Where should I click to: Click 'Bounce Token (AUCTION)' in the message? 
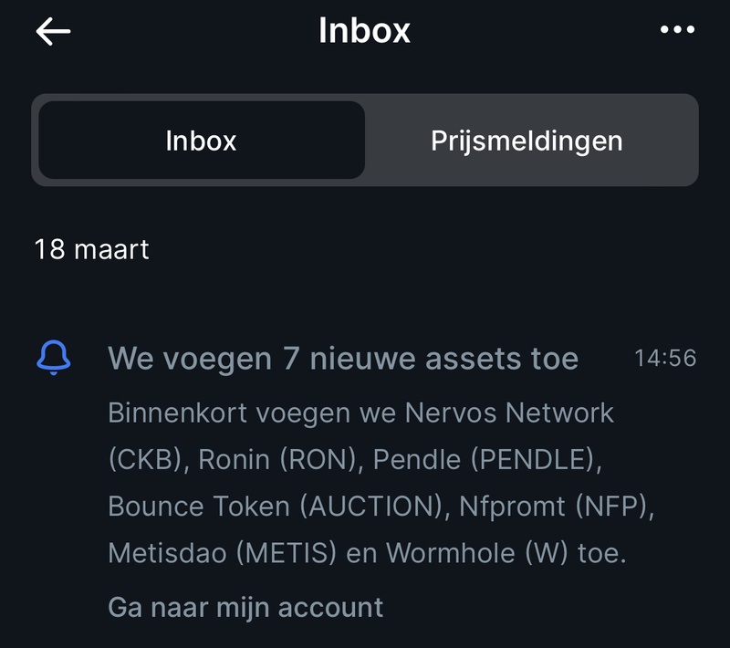(x=275, y=507)
